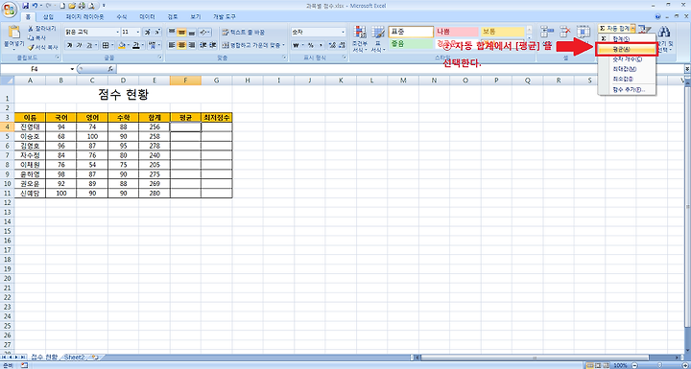The height and width of the screenshot is (369, 691).
Task: Choose 최대값 in the AutoSum menu
Action: tap(626, 69)
